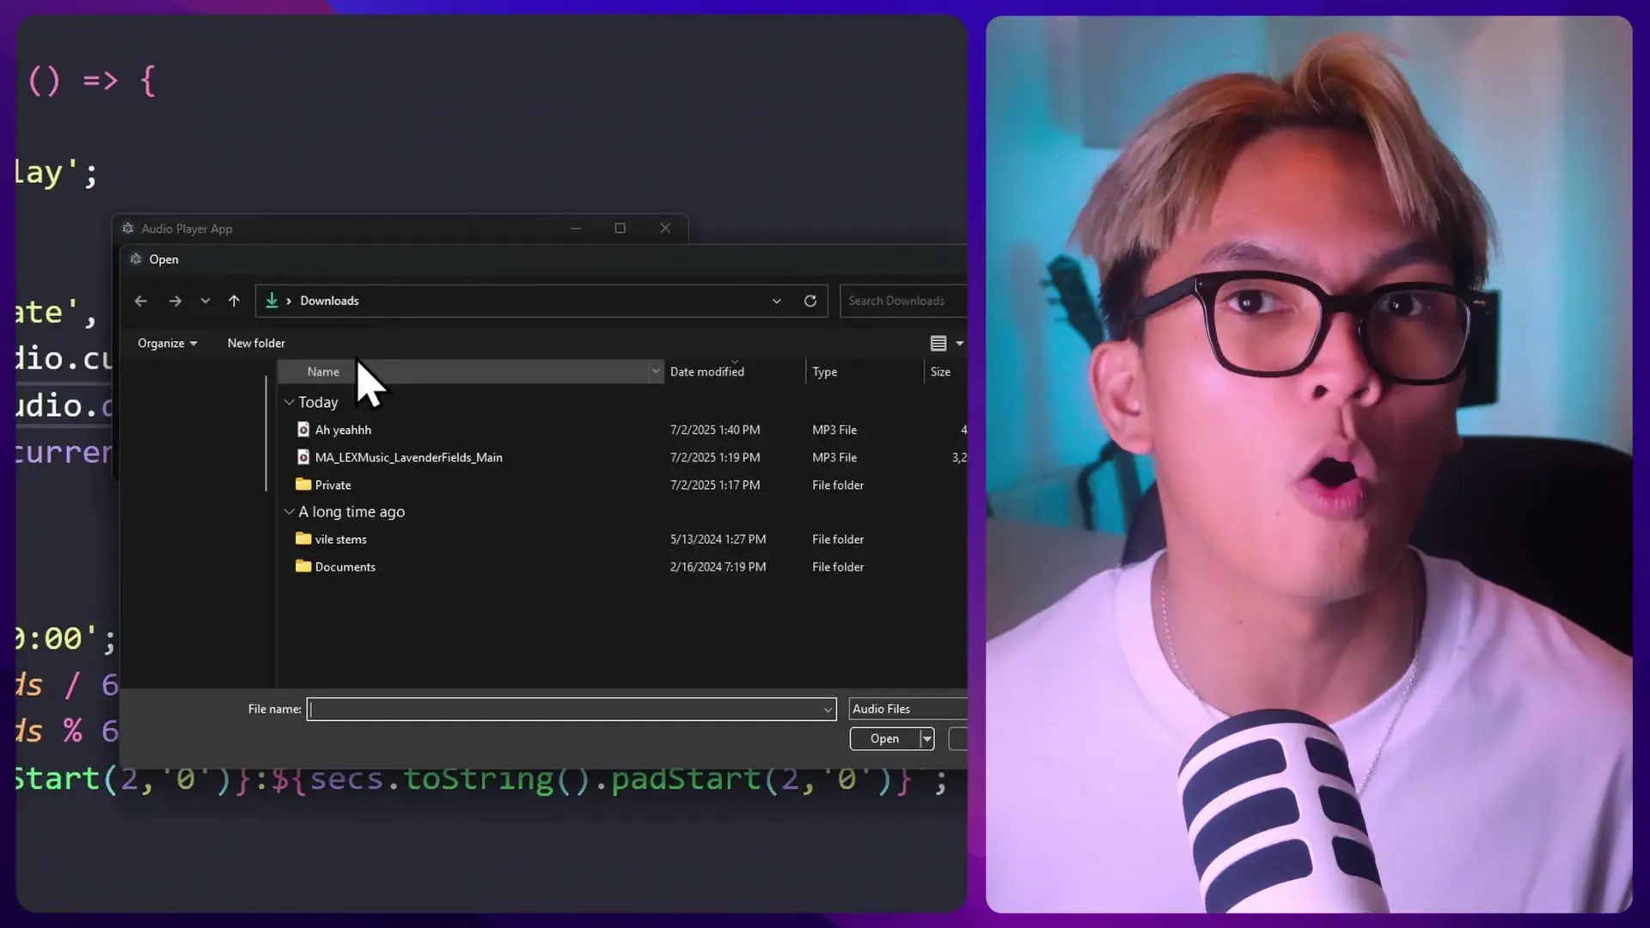Minimize the Audio Player App window
This screenshot has width=1650, height=928.
click(576, 229)
